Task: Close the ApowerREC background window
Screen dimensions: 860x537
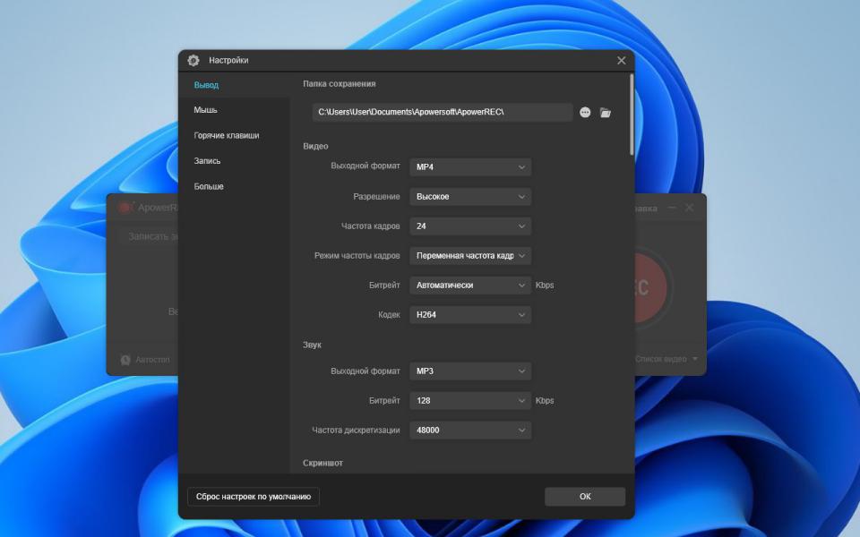Action: pyautogui.click(x=690, y=208)
